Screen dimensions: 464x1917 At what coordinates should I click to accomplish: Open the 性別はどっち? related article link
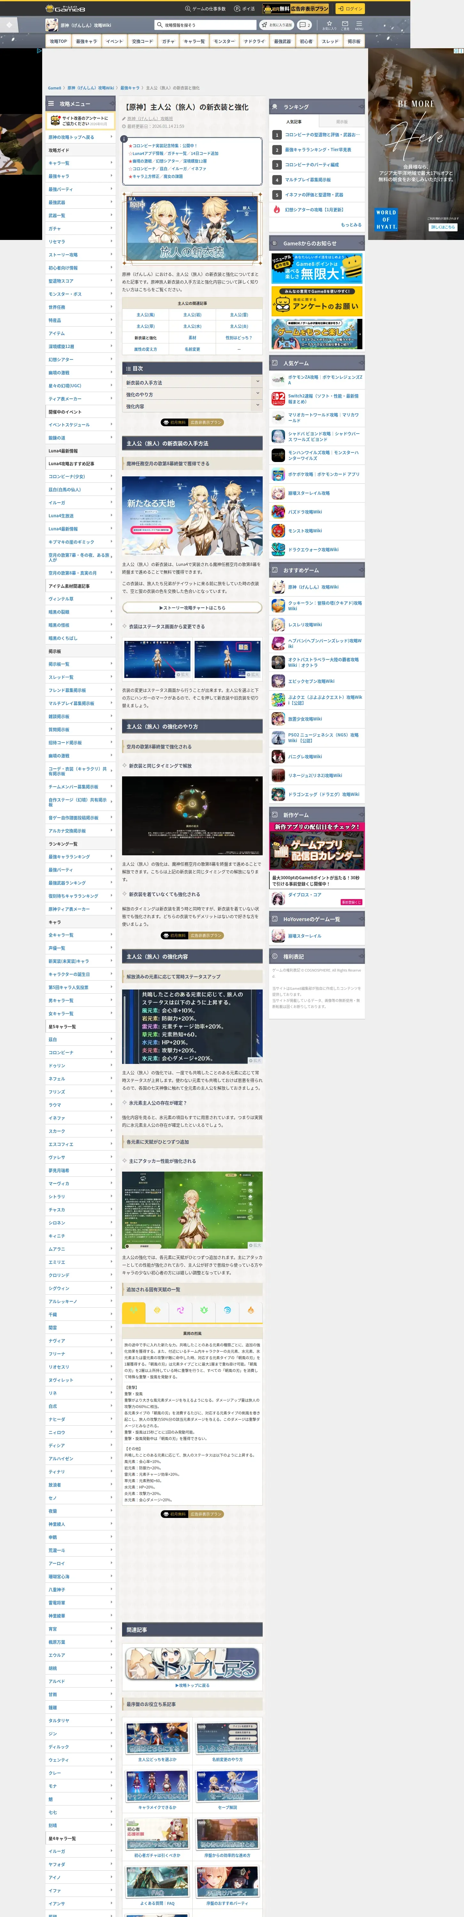(239, 337)
